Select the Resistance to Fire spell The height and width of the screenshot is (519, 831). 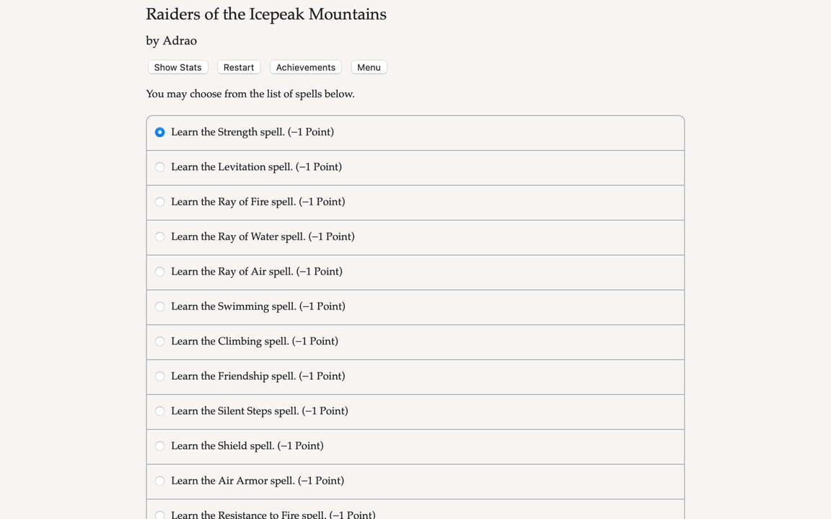tap(159, 515)
